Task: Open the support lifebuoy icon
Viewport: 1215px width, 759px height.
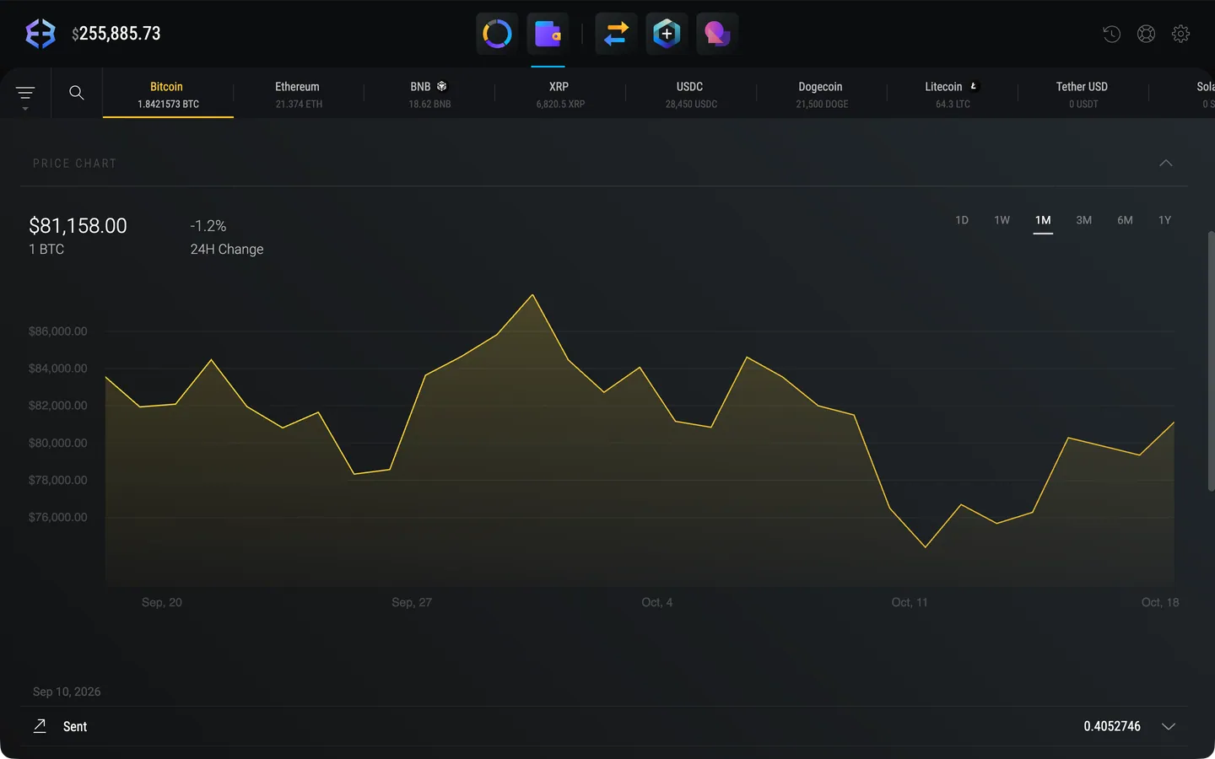Action: click(x=1146, y=34)
